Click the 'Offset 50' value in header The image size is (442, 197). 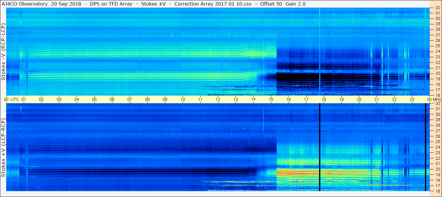click(x=272, y=4)
